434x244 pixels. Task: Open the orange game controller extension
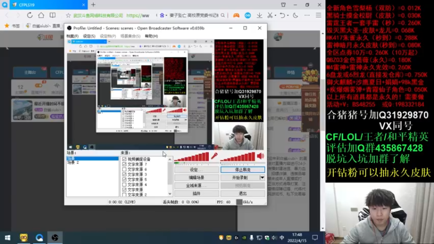[x=236, y=15]
